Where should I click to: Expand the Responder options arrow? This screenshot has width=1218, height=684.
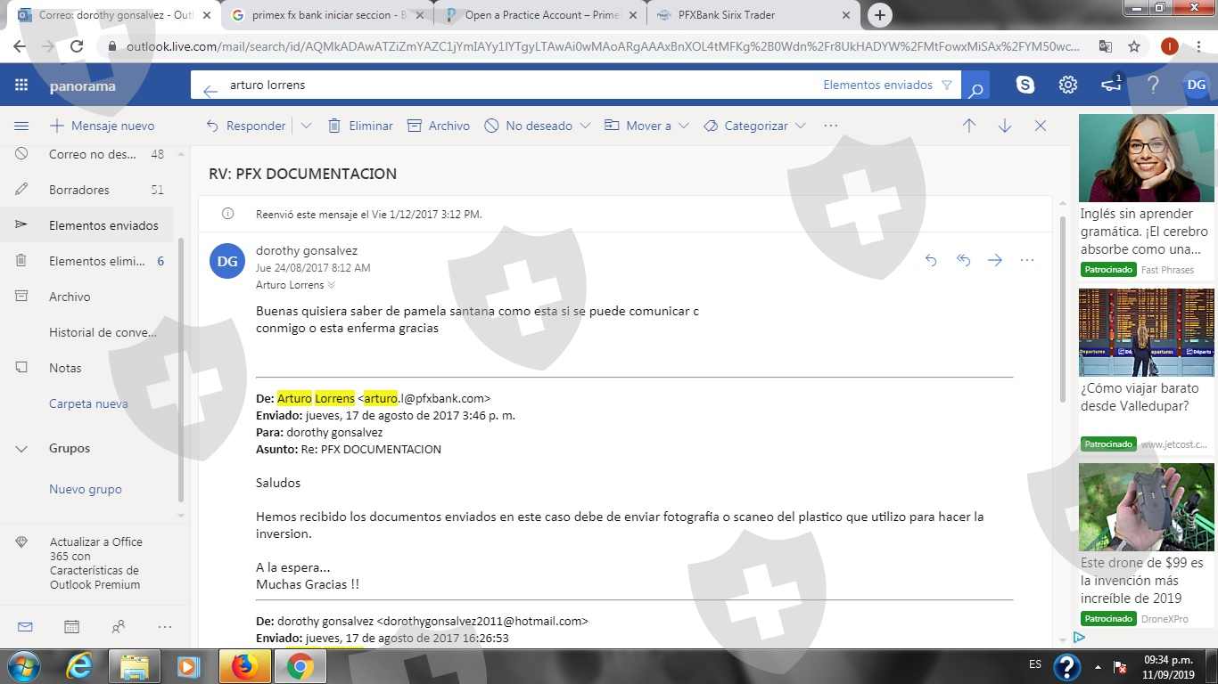pos(306,126)
